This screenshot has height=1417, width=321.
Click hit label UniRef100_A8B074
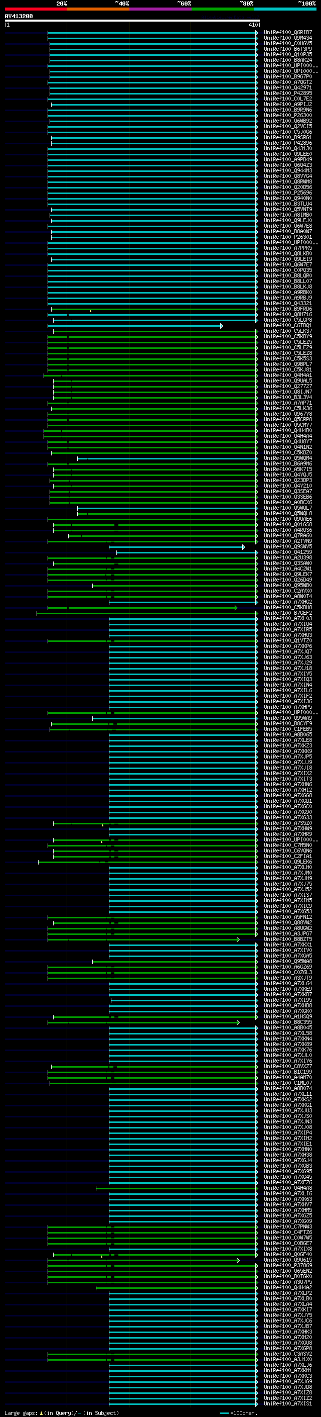pyautogui.click(x=288, y=1089)
